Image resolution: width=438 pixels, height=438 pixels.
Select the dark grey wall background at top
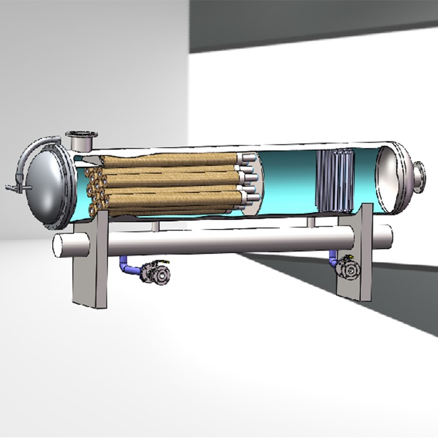coord(315,23)
